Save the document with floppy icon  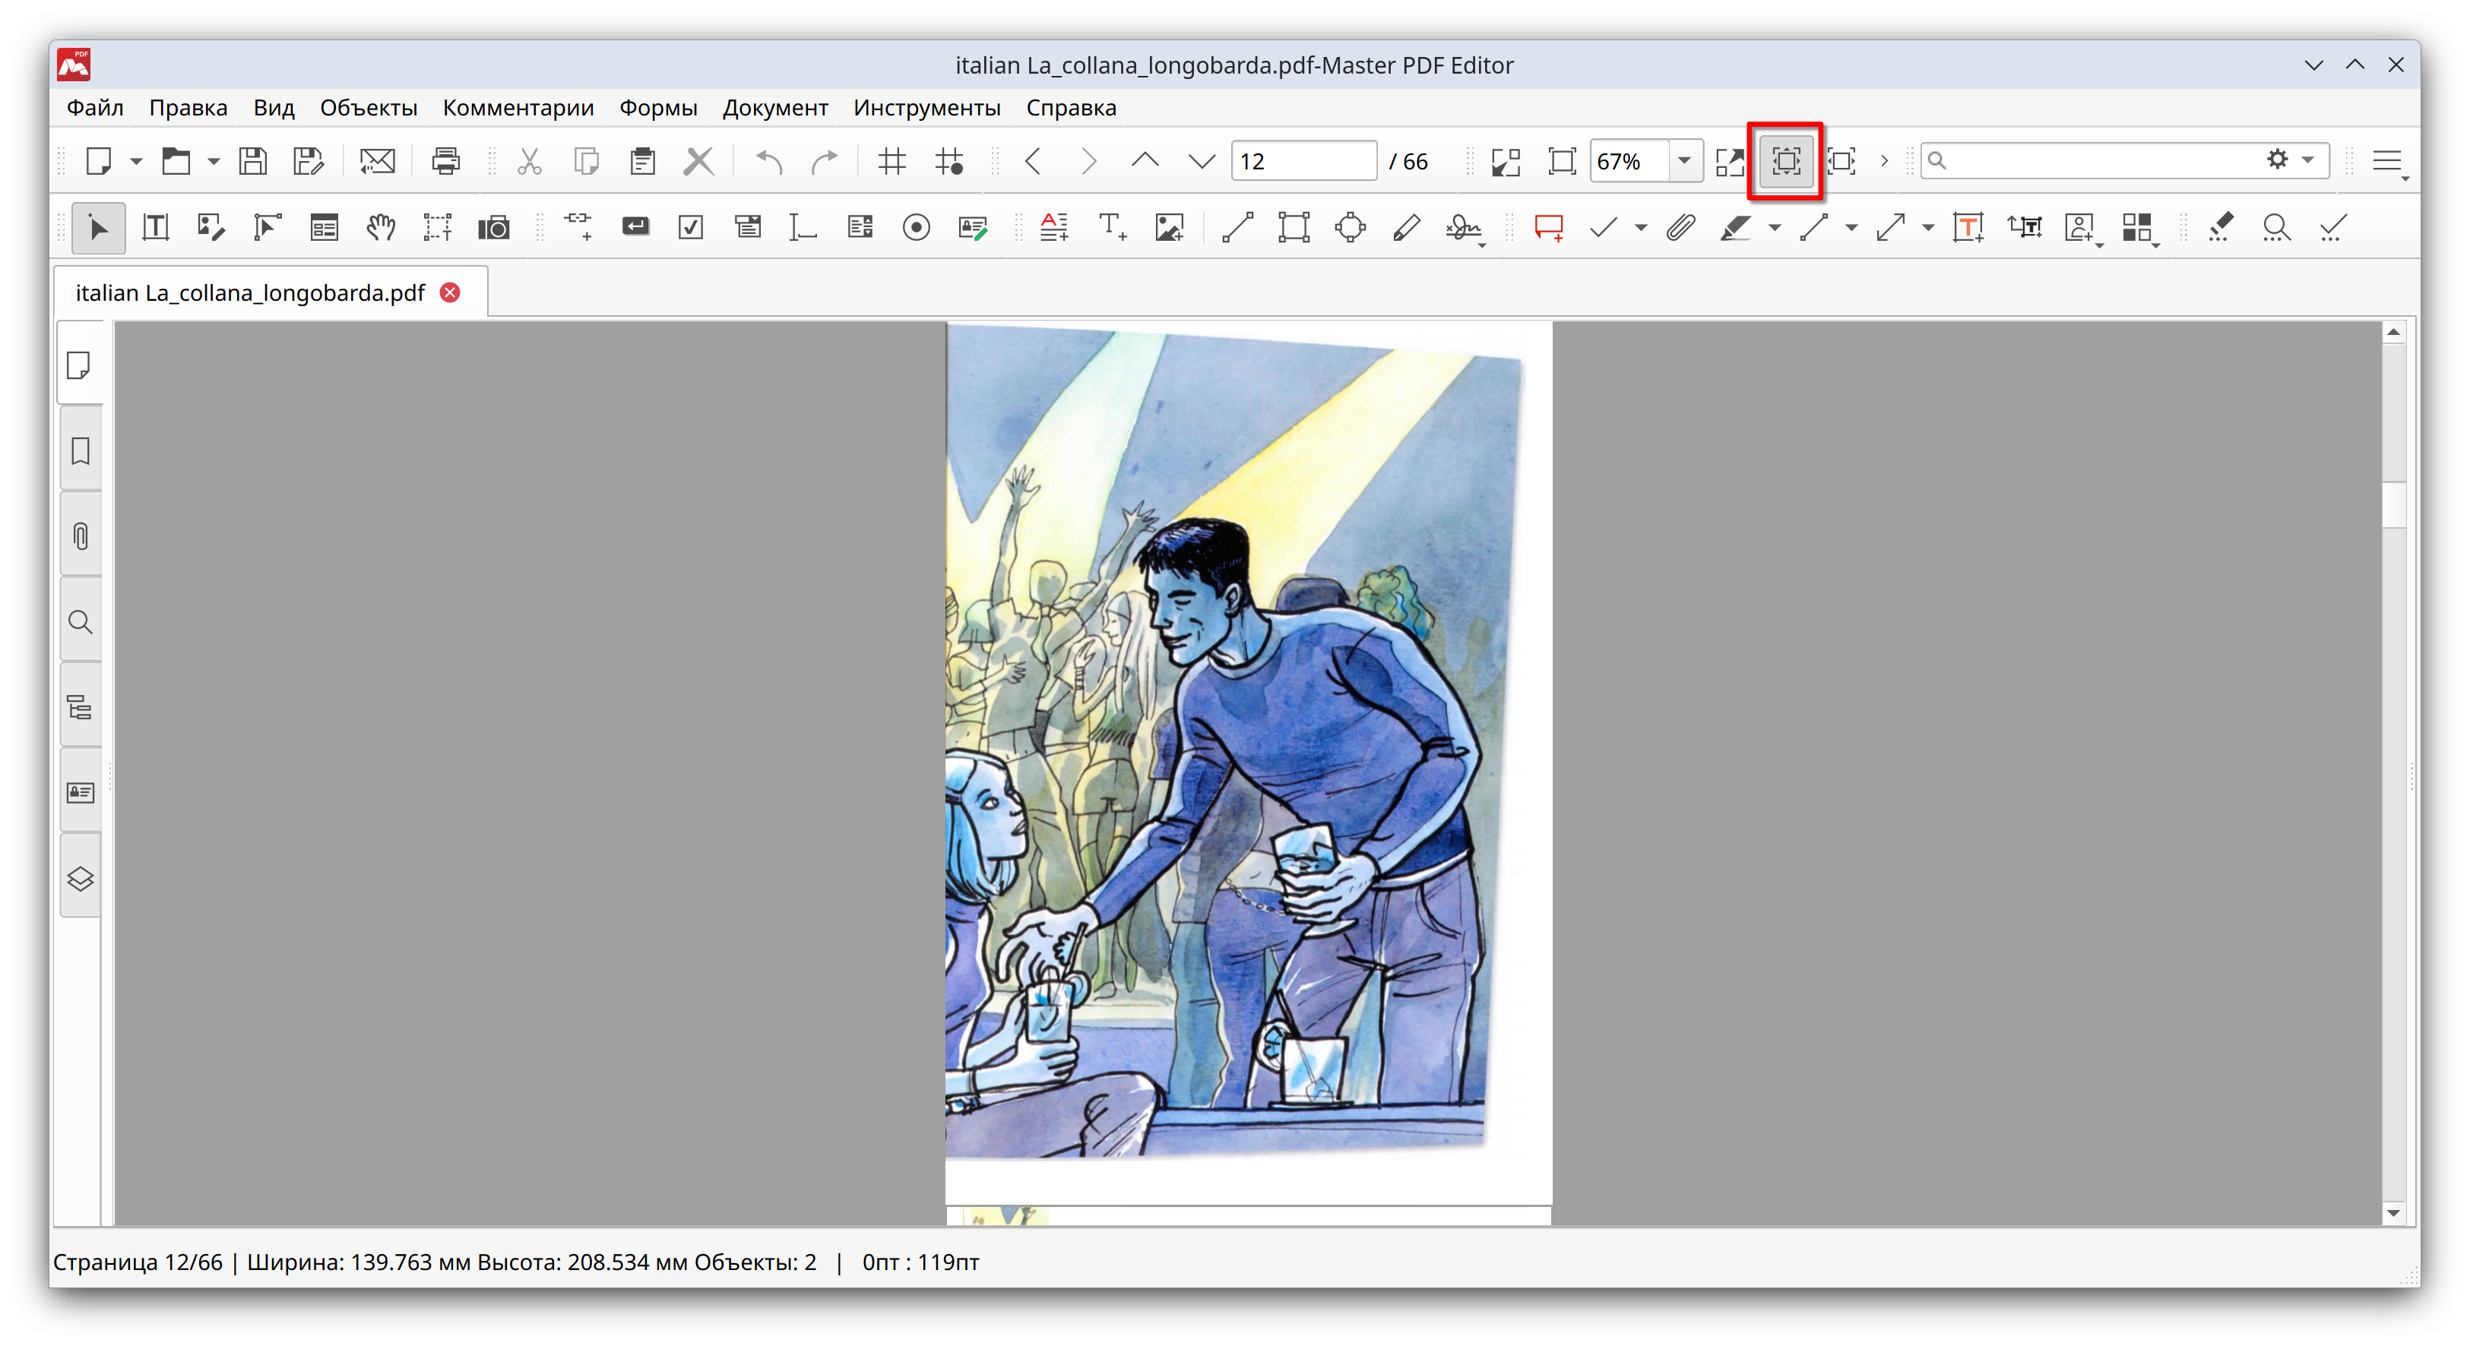[252, 161]
